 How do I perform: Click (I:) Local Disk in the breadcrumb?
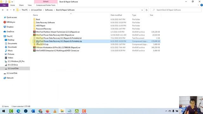coord(36,10)
